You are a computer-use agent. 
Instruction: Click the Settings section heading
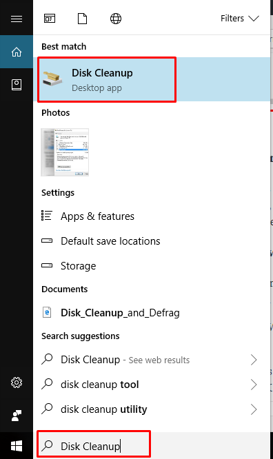tap(58, 192)
